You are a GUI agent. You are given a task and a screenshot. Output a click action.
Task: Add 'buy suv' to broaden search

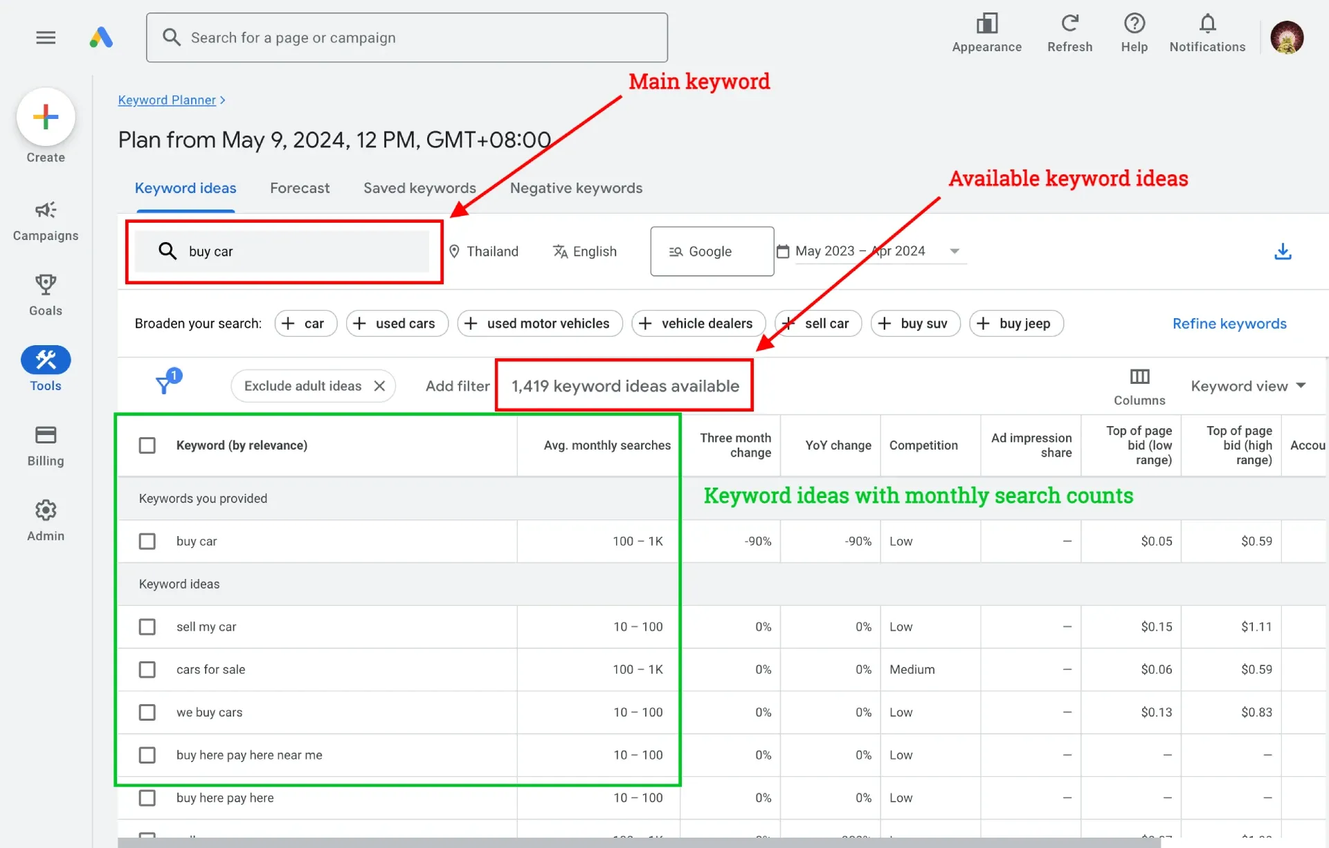pyautogui.click(x=915, y=324)
